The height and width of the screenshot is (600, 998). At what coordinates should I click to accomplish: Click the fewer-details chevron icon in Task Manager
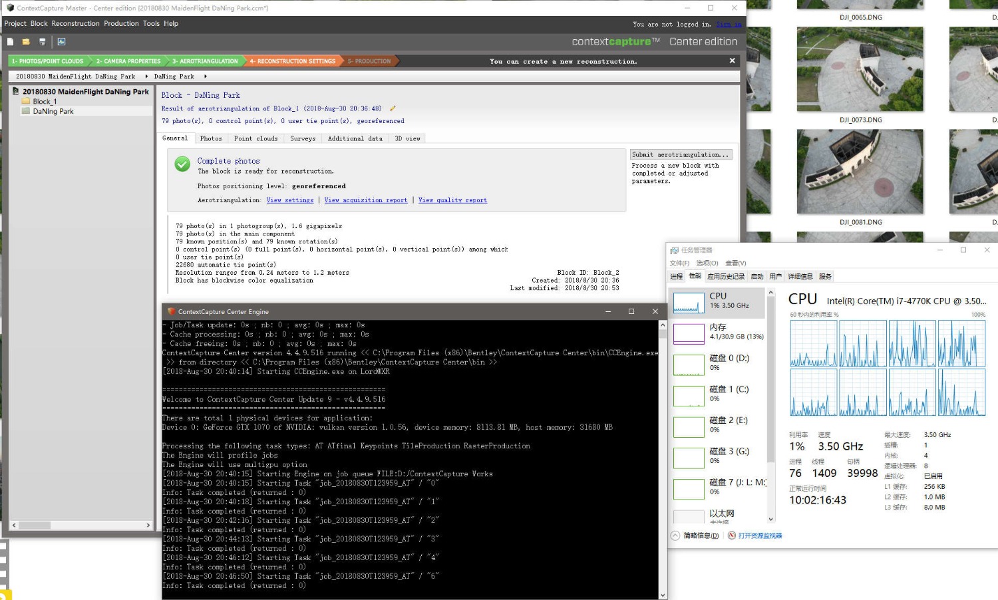675,535
